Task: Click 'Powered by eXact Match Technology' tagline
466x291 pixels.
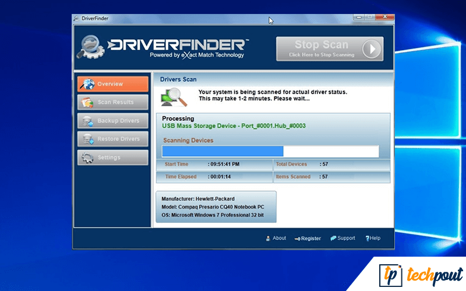Action: click(x=197, y=55)
